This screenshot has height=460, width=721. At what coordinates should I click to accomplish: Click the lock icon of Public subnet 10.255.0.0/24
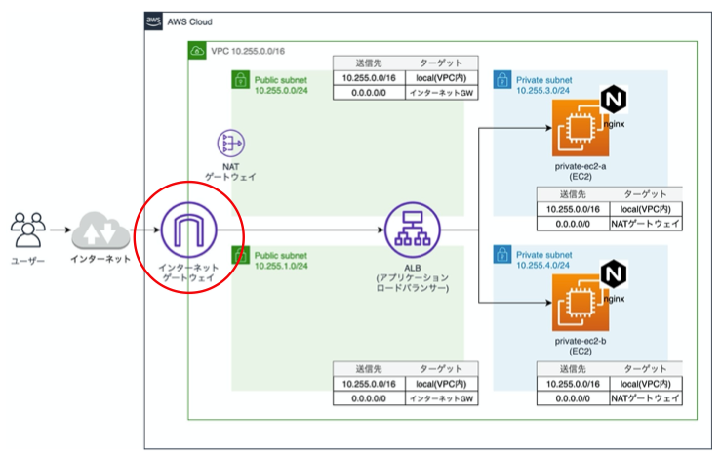(x=240, y=80)
